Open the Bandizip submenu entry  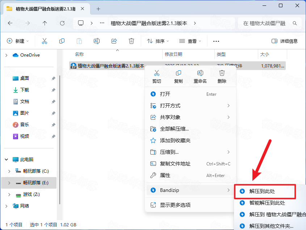(190, 190)
